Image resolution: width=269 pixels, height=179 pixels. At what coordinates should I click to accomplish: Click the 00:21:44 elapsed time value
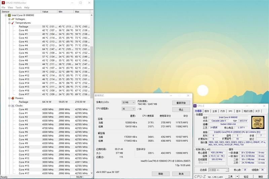coord(119,149)
